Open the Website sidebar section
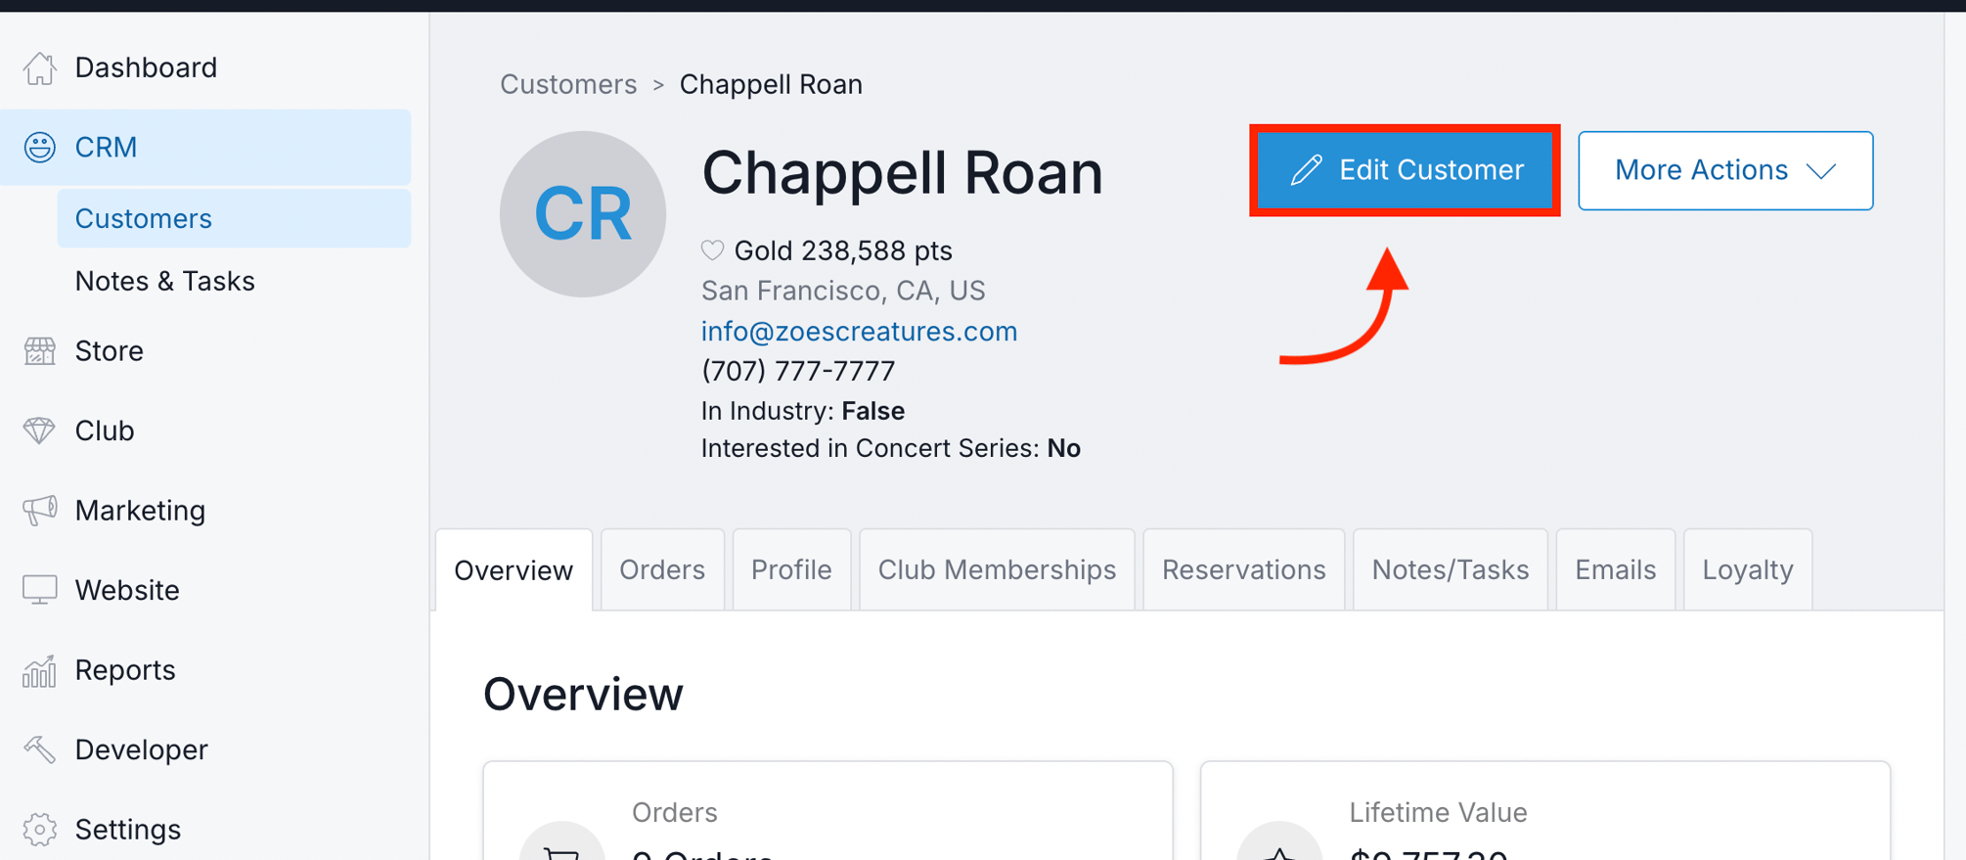Screen dimensions: 1966x860 [205, 590]
